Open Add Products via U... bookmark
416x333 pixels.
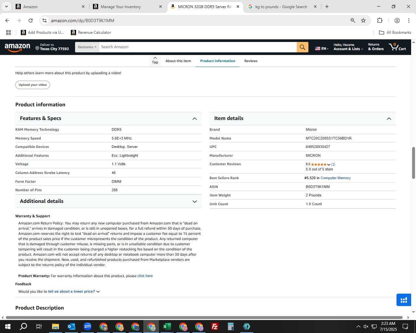click(x=42, y=33)
